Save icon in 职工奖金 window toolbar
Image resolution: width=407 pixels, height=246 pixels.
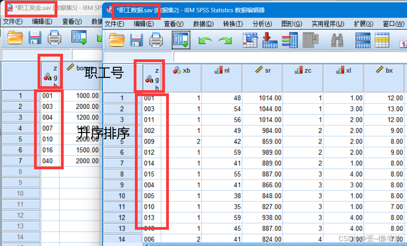[35, 38]
